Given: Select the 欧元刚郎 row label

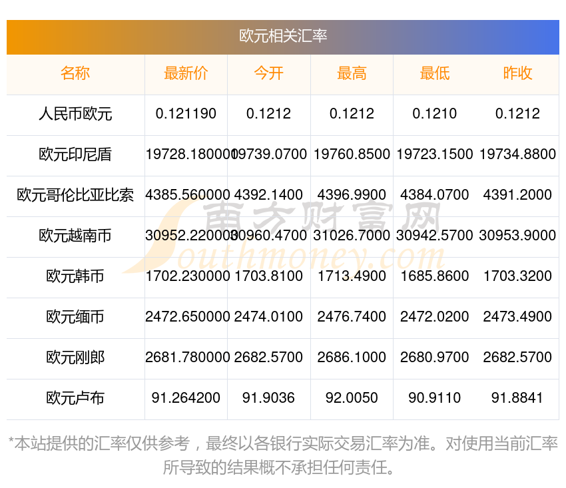Looking at the screenshot, I should [x=75, y=358].
